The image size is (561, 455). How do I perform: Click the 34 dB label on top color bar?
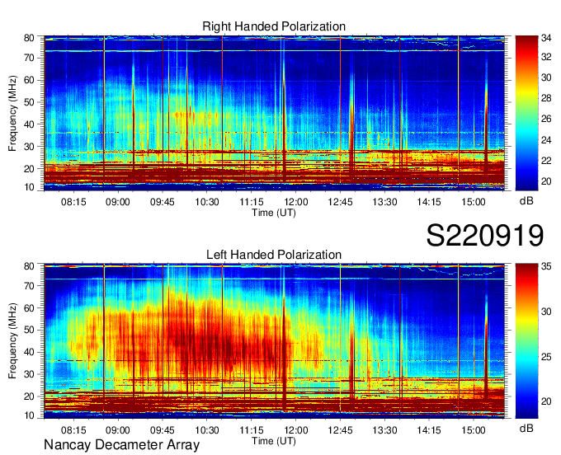(x=546, y=38)
